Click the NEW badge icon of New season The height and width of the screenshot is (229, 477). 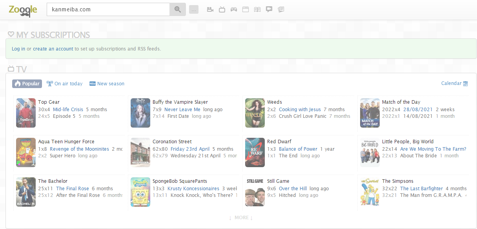tap(93, 83)
